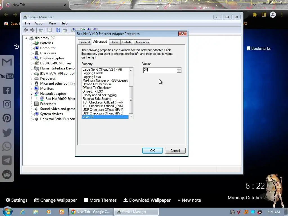Screen dimensions: 288x216
Task: Click the Back arrow in Device Manager toolbar
Action: click(26, 30)
